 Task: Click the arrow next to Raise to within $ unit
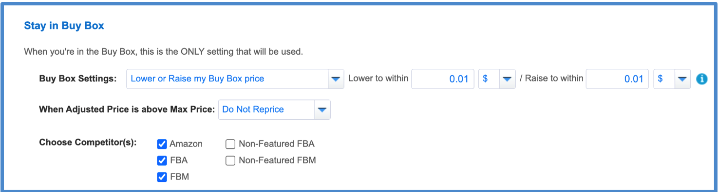point(682,79)
